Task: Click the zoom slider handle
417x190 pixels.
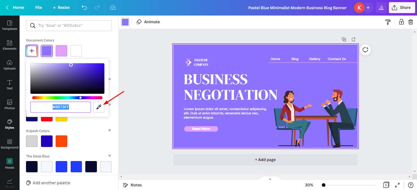Action: tap(323, 185)
